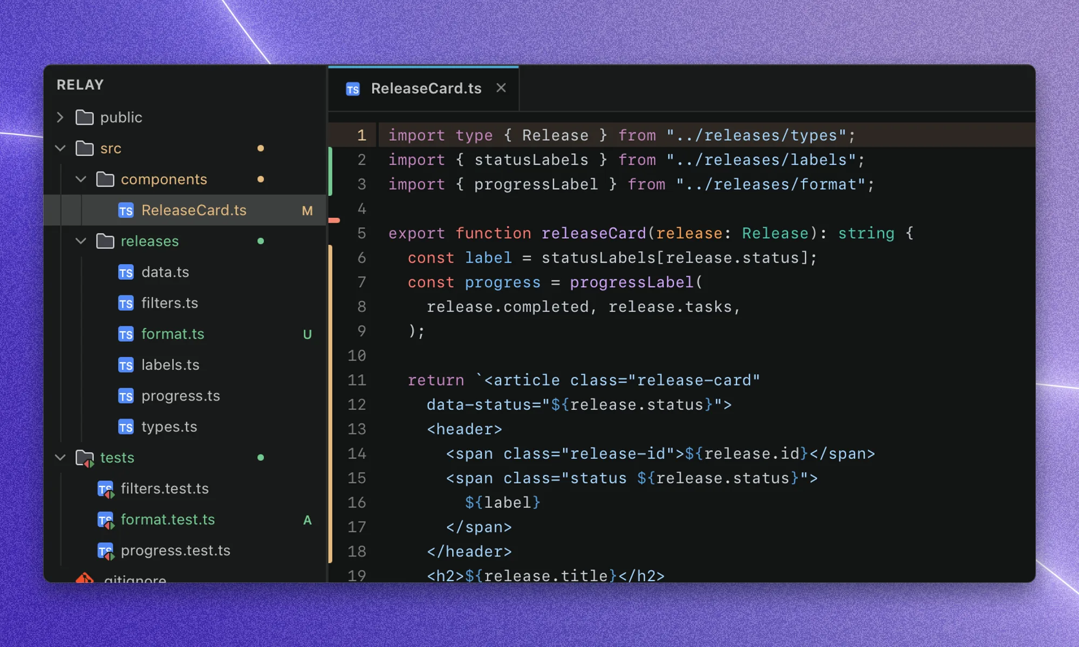Click the src folder icon

pyautogui.click(x=85, y=148)
